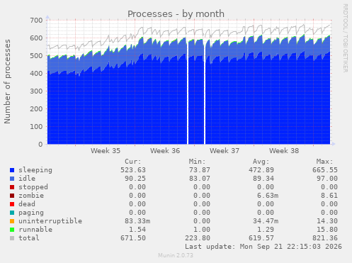The width and height of the screenshot is (352, 263).
Task: Click the total legend color swatch
Action: coord(12,238)
